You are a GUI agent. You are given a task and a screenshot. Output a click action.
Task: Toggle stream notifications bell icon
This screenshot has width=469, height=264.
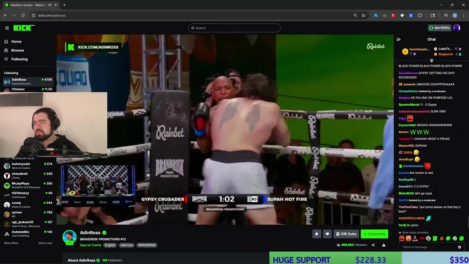[317, 234]
